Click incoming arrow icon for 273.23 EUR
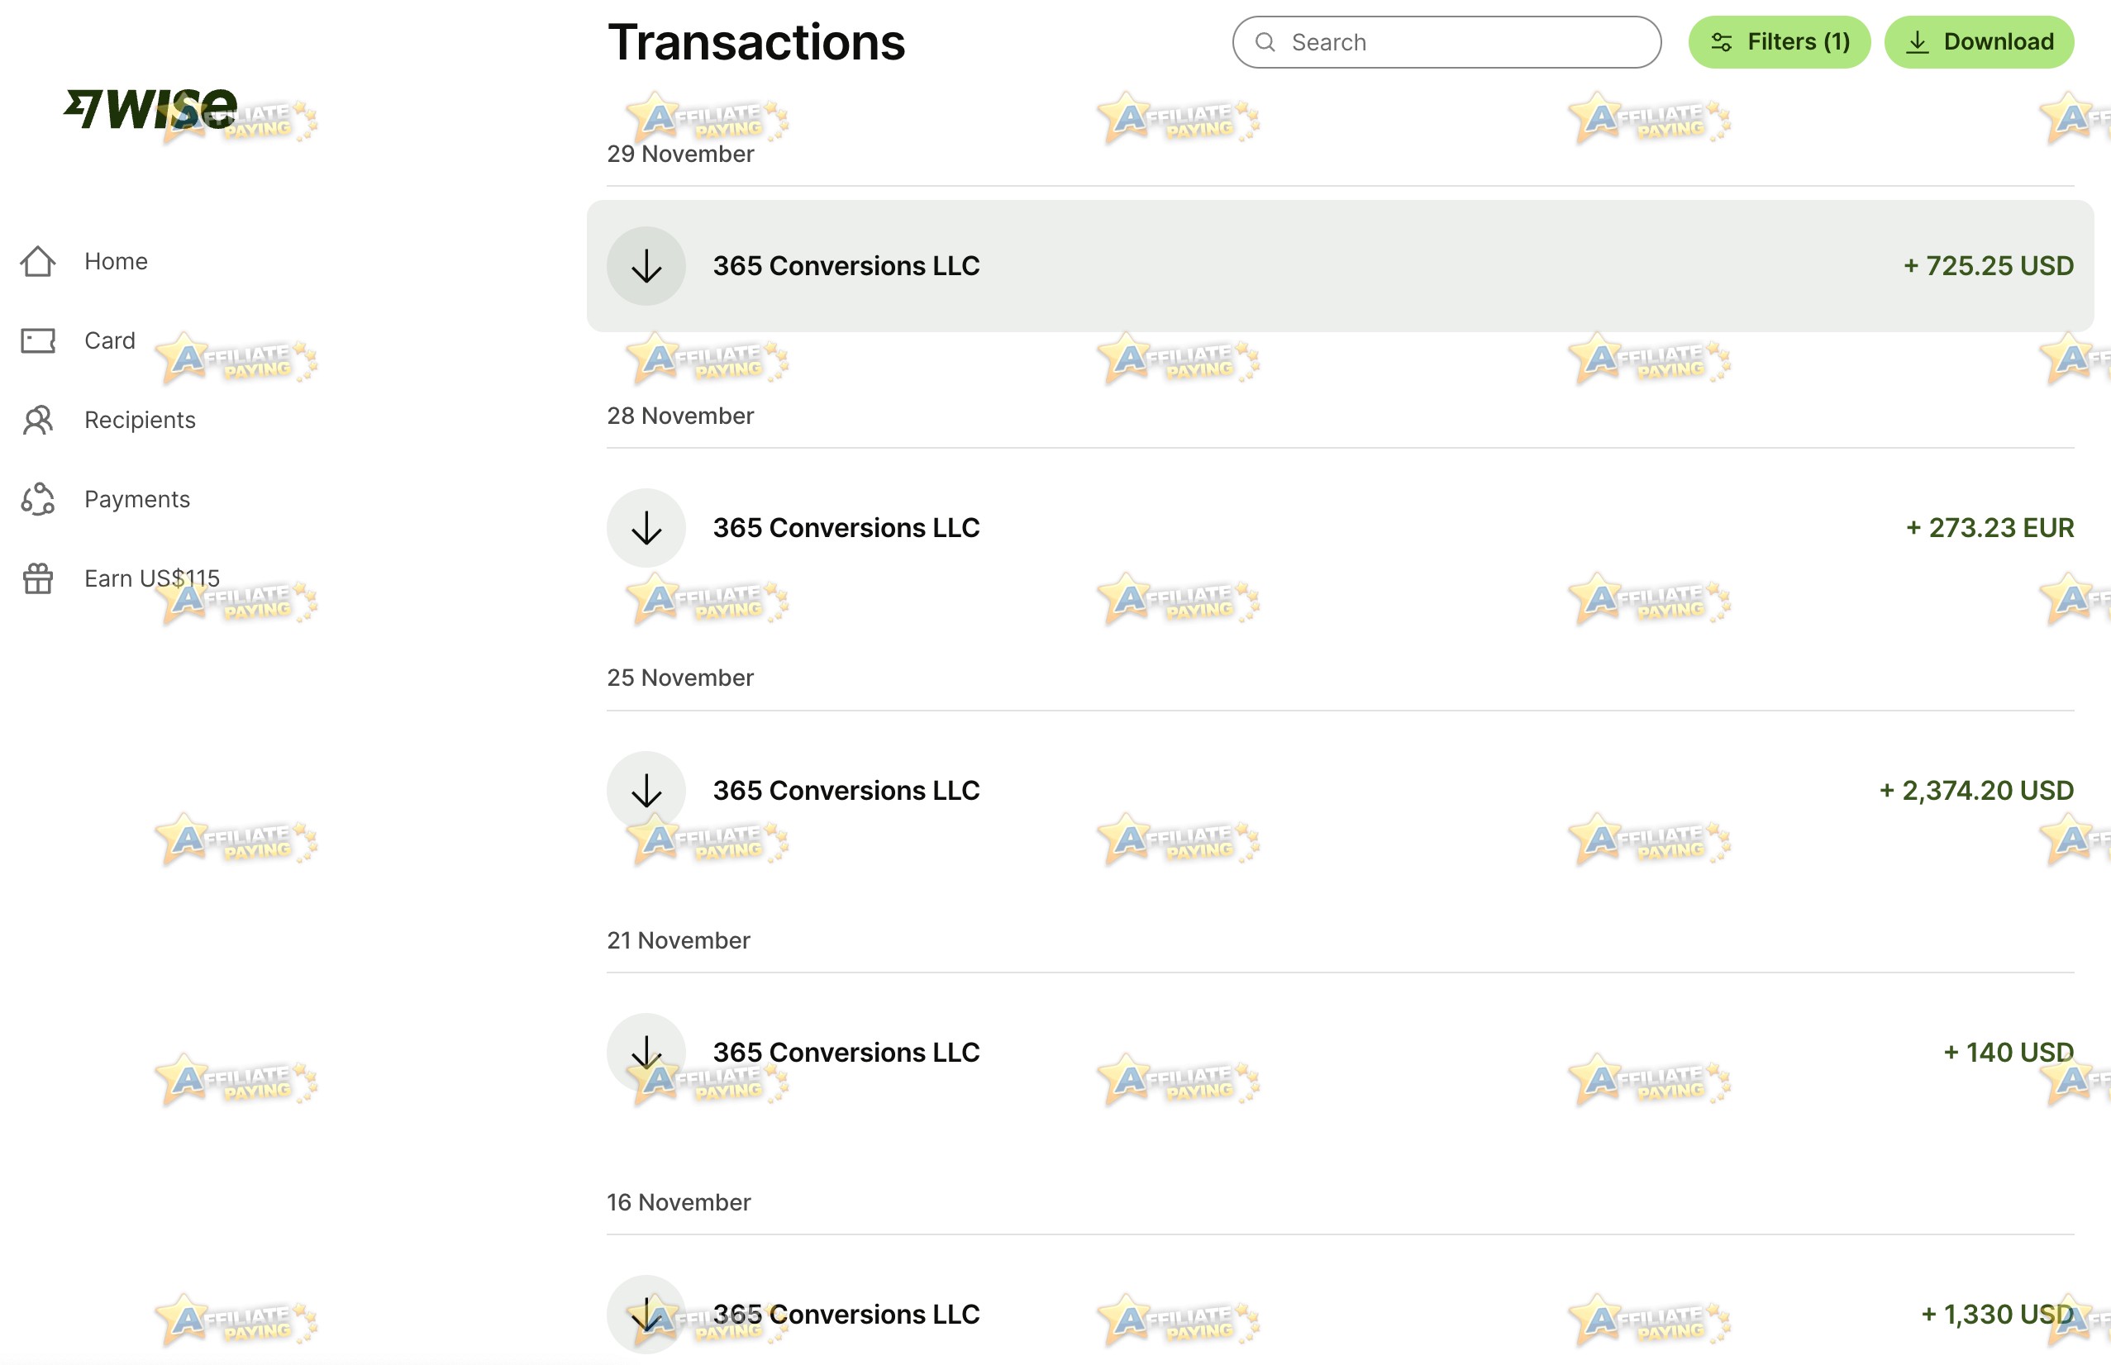 [x=646, y=528]
